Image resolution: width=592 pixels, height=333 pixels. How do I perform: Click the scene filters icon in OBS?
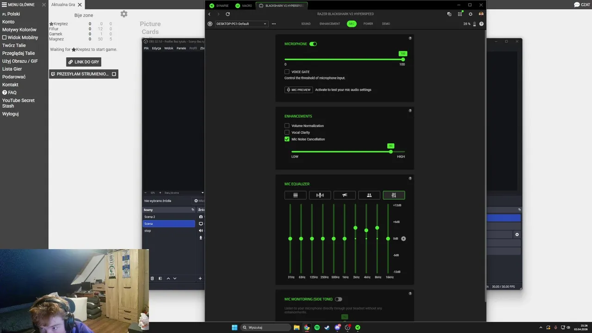coord(160,278)
